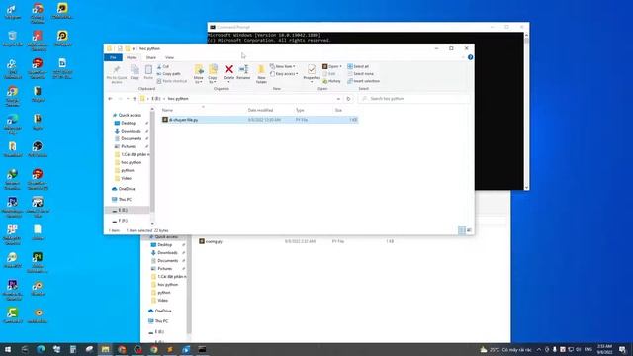This screenshot has height=356, width=633.
Task: Click the Paste button in Clipboard group
Action: click(x=148, y=72)
